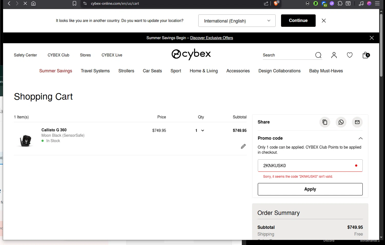Click the "Sorry, it seems the code" error text

[x=298, y=177]
